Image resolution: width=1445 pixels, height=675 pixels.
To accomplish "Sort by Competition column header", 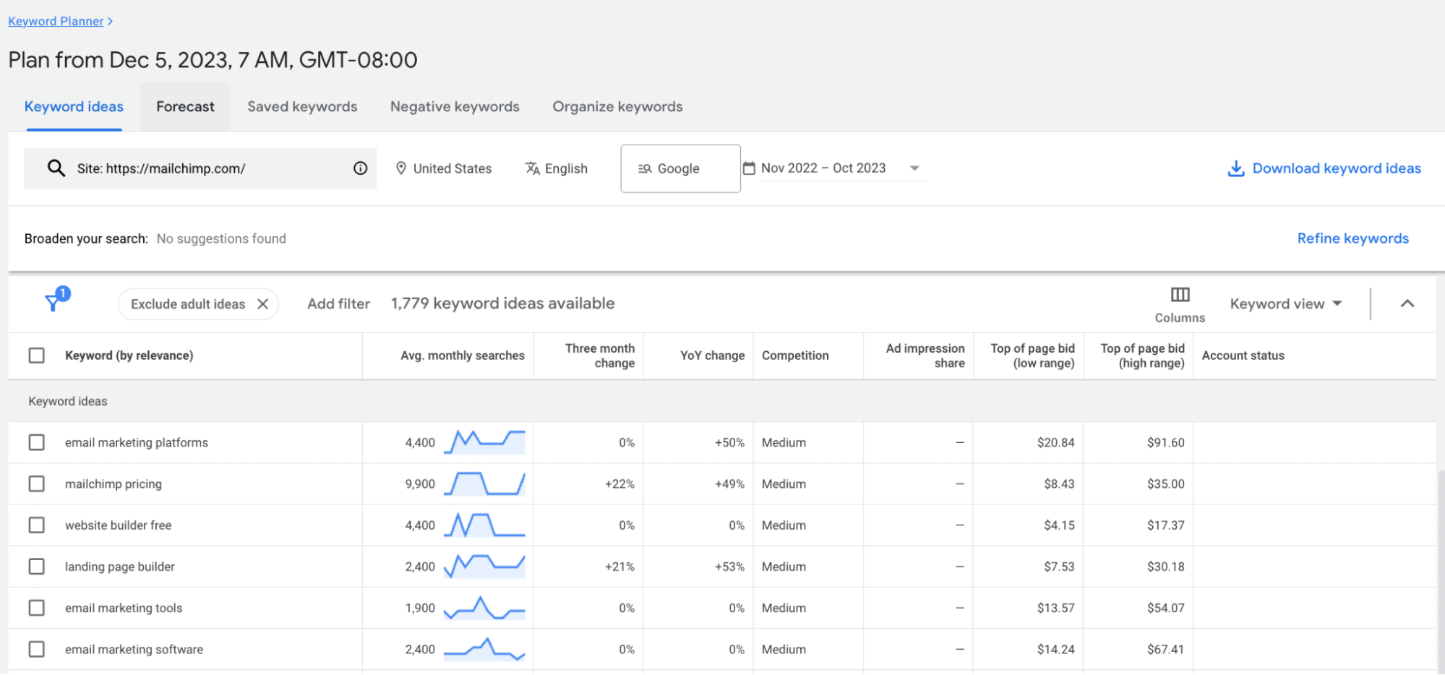I will pyautogui.click(x=795, y=356).
